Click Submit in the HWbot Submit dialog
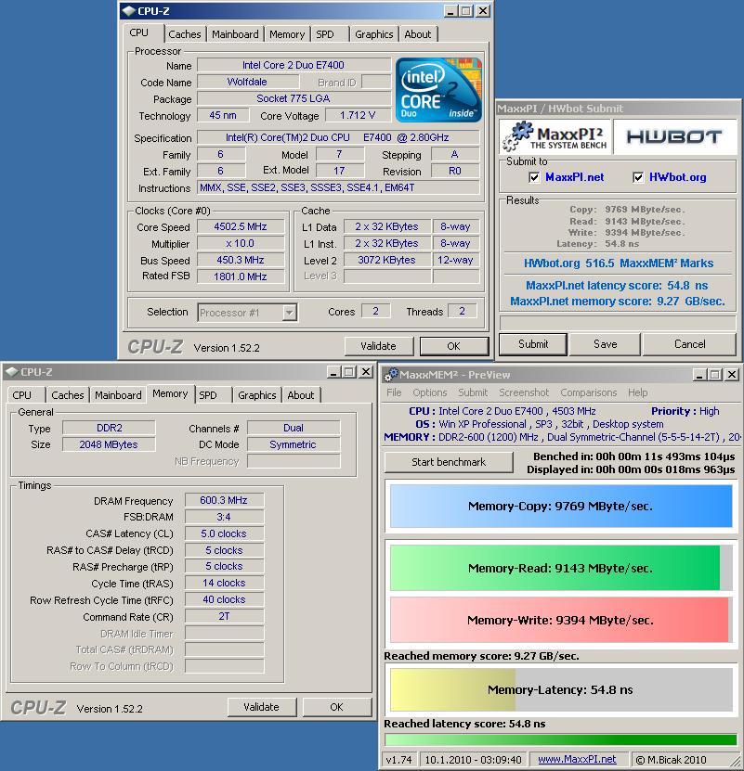This screenshot has width=744, height=771. pos(533,344)
